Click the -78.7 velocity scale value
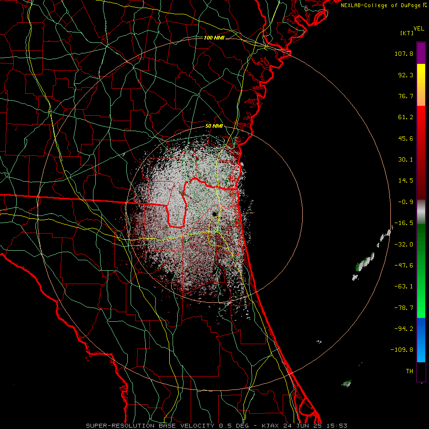Viewport: 429px width, 429px height. coord(404,308)
